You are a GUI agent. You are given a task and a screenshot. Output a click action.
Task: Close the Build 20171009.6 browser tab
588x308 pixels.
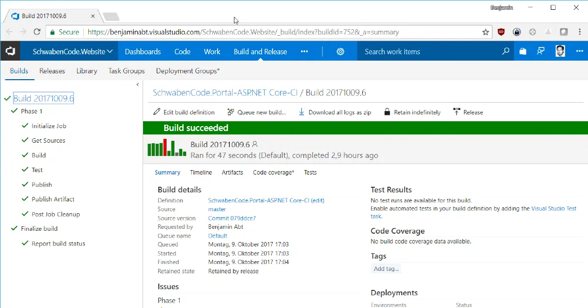tap(93, 16)
